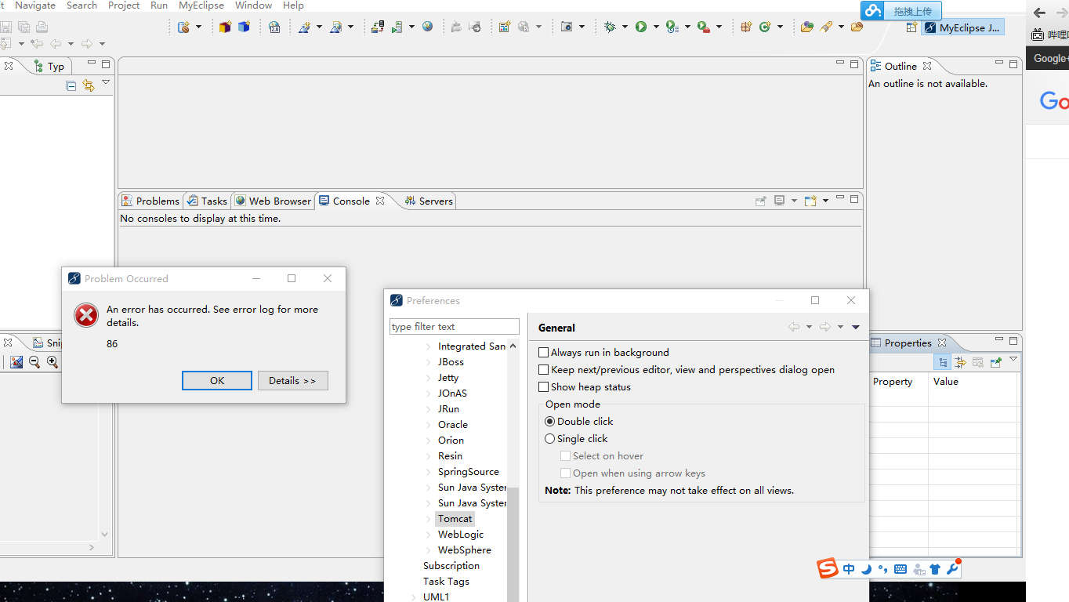Expand the Tomcat tree node

(x=429, y=519)
